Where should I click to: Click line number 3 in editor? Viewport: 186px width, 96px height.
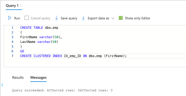tap(12, 37)
